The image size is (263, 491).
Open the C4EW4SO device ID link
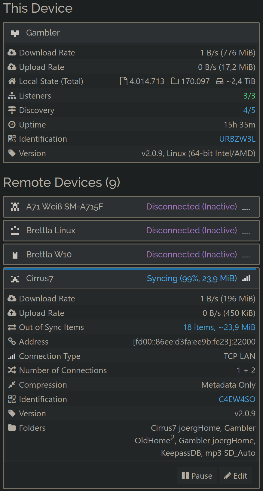237,399
